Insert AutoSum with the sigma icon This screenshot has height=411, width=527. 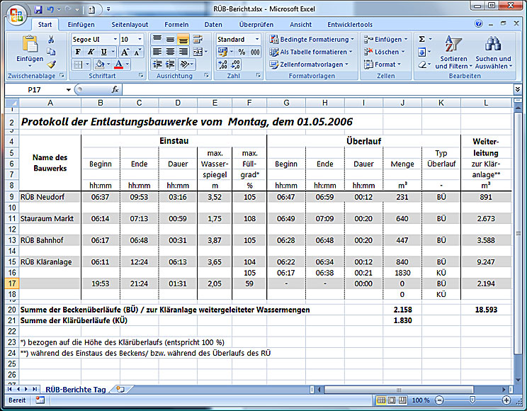(x=421, y=40)
